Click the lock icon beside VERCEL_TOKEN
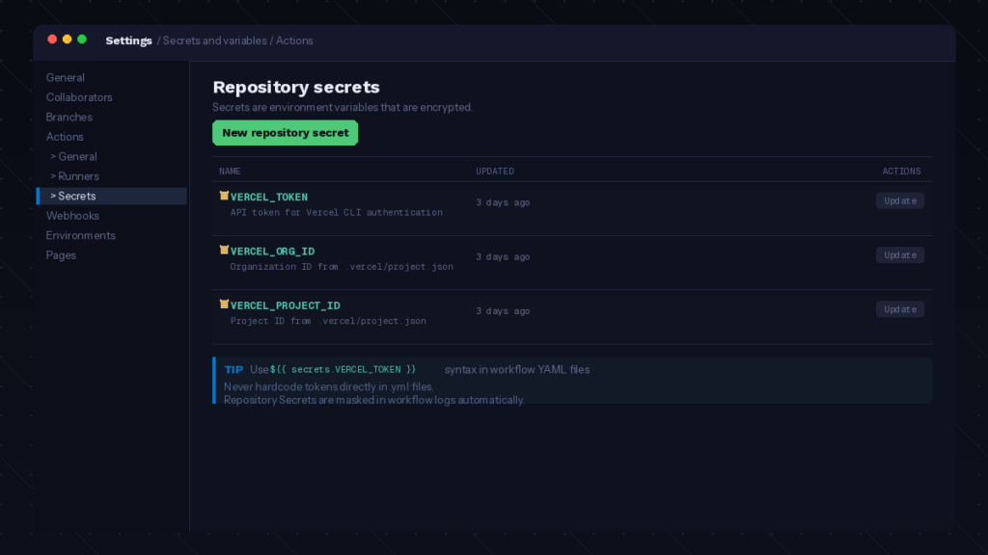This screenshot has width=988, height=555. pos(224,197)
